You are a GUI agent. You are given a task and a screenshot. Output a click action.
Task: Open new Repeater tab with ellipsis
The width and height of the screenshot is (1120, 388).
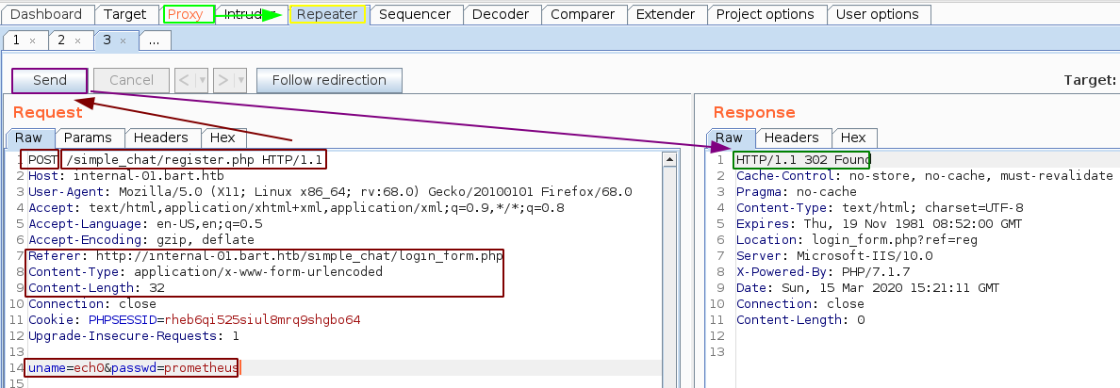pyautogui.click(x=154, y=40)
